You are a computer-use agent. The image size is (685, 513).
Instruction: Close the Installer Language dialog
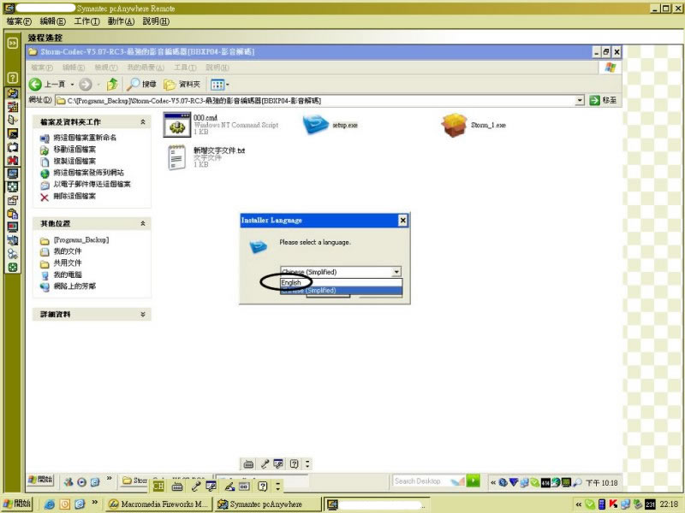(402, 221)
